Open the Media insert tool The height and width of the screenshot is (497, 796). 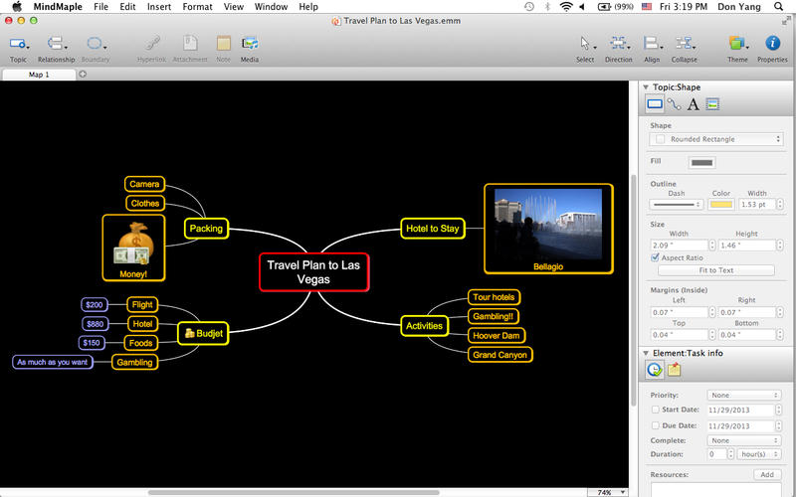tap(250, 44)
